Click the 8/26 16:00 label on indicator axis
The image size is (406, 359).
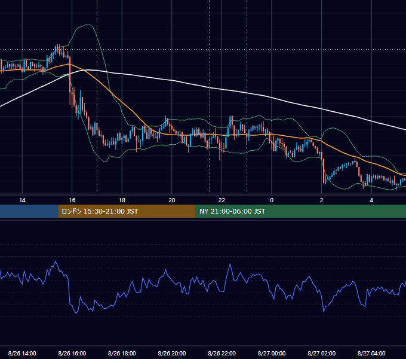coord(72,353)
